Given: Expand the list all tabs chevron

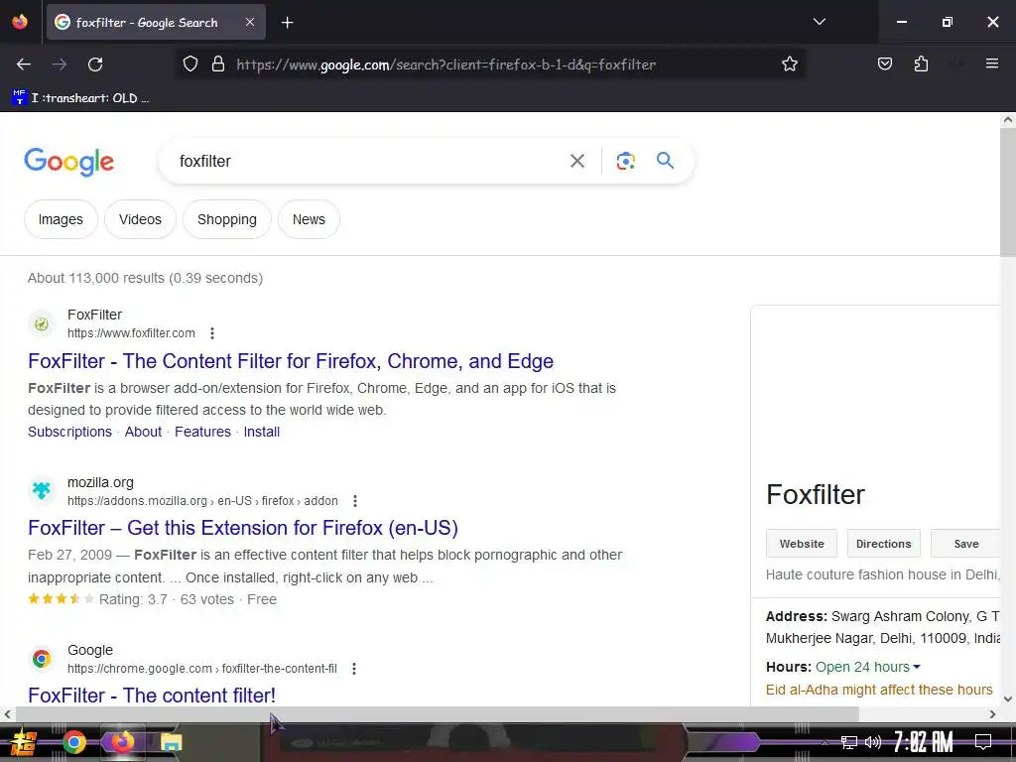Looking at the screenshot, I should [819, 22].
